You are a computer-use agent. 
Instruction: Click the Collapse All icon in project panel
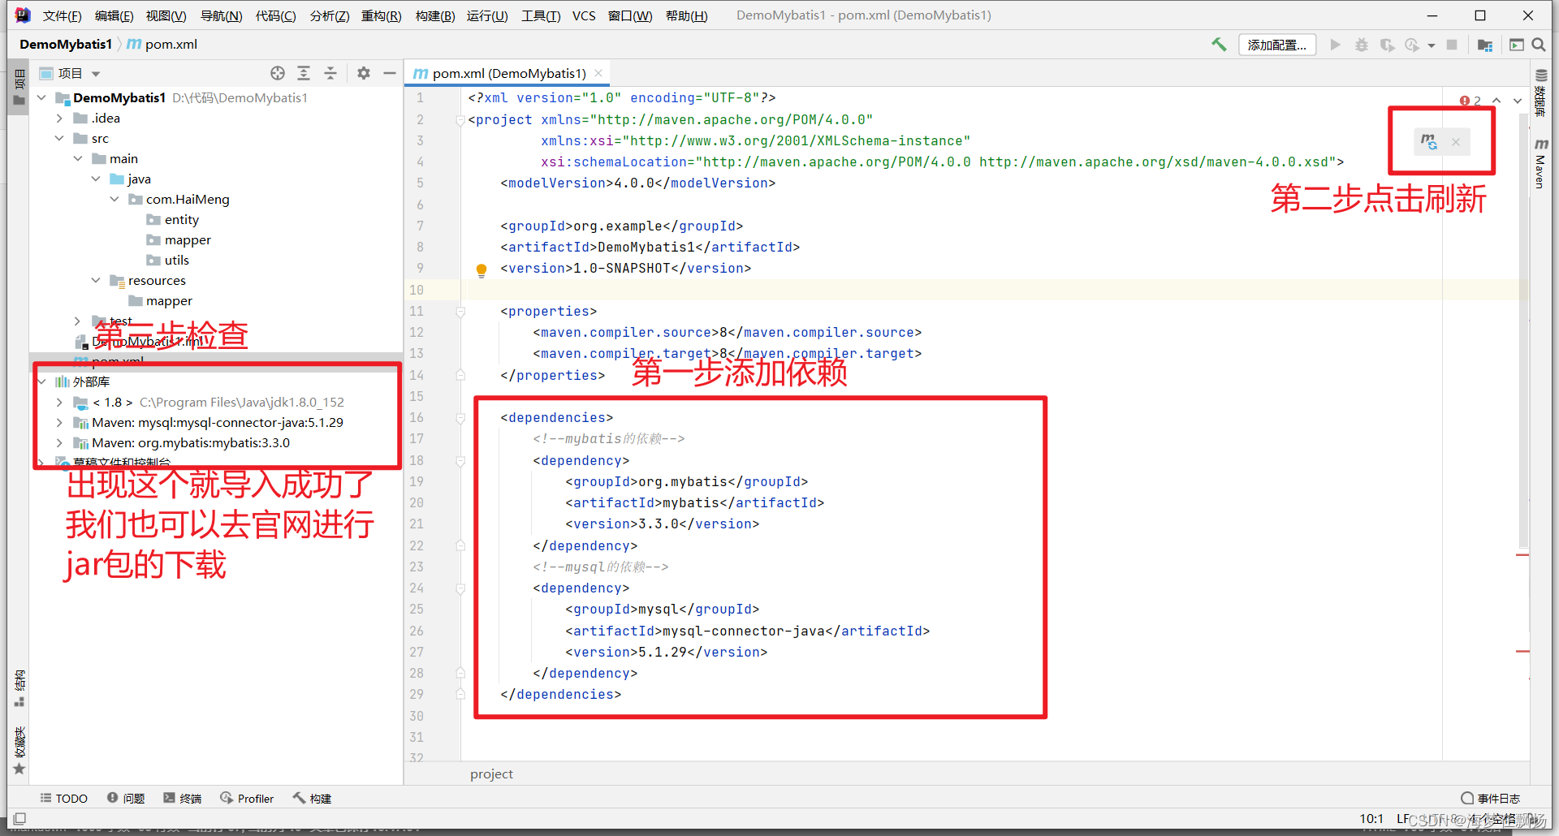click(330, 73)
